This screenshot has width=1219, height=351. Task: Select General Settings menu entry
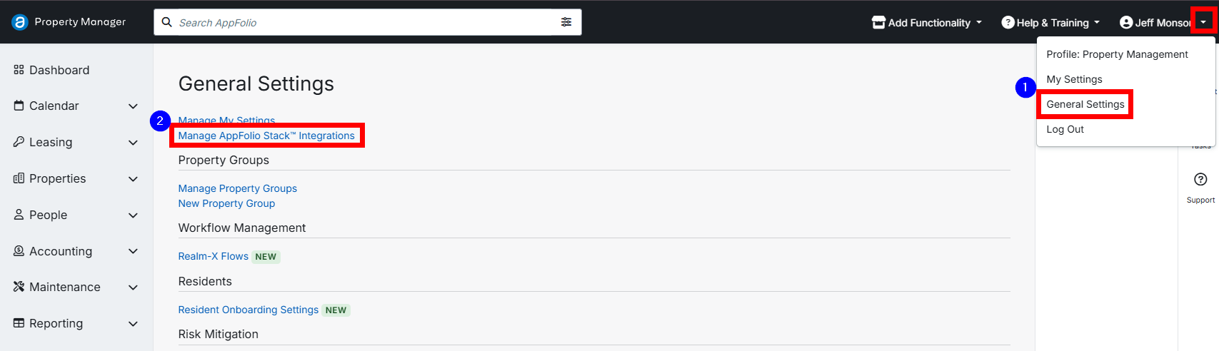click(x=1085, y=104)
